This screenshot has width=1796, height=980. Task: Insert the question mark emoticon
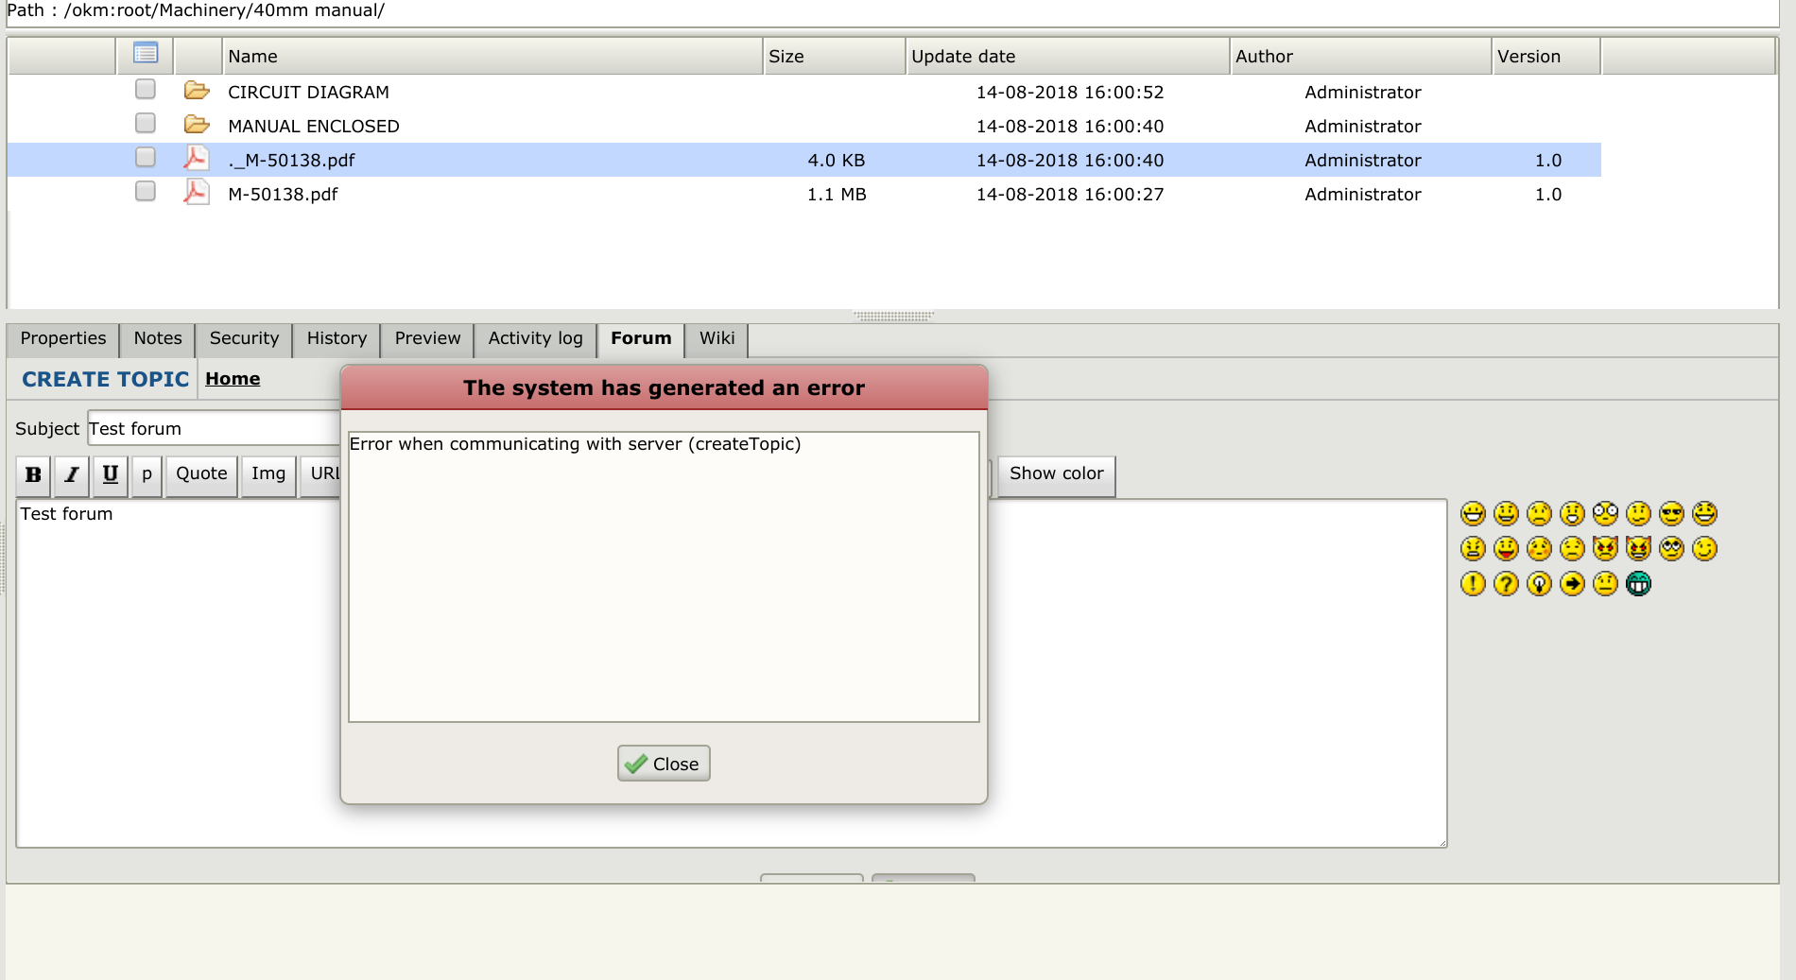[1506, 584]
